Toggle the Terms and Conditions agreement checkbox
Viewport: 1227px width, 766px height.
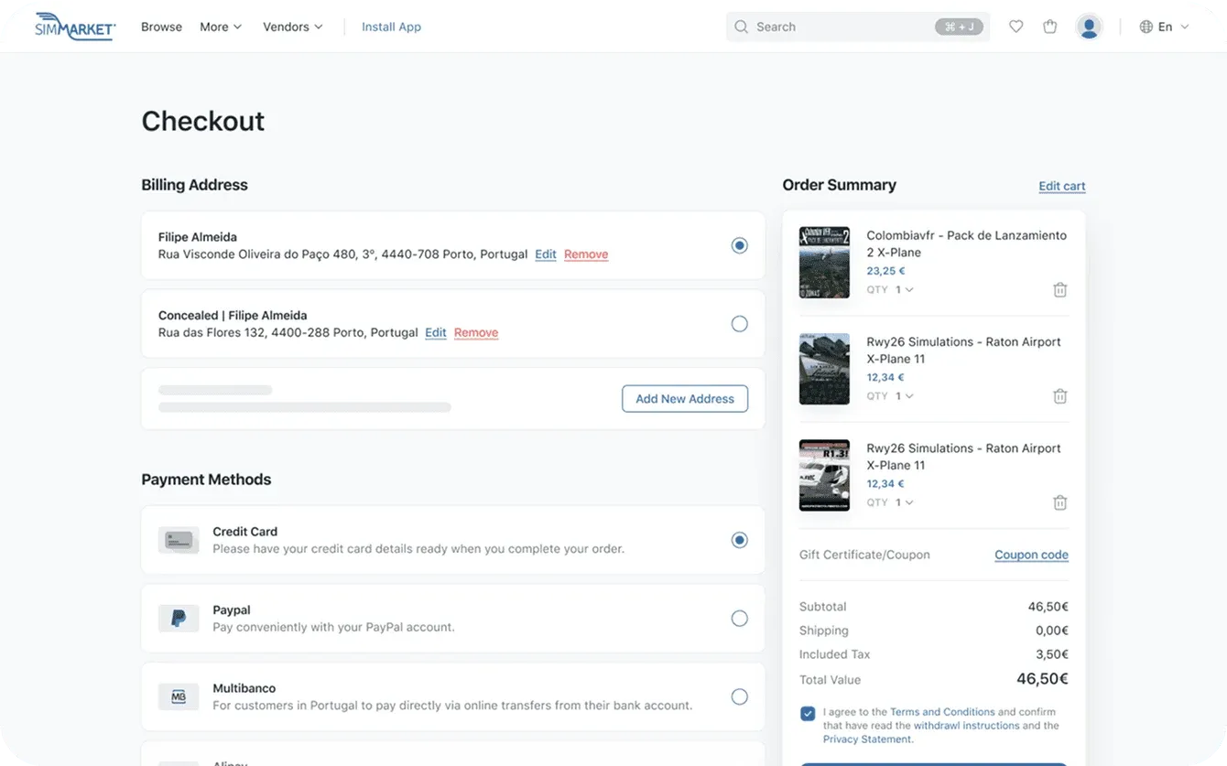pos(808,714)
